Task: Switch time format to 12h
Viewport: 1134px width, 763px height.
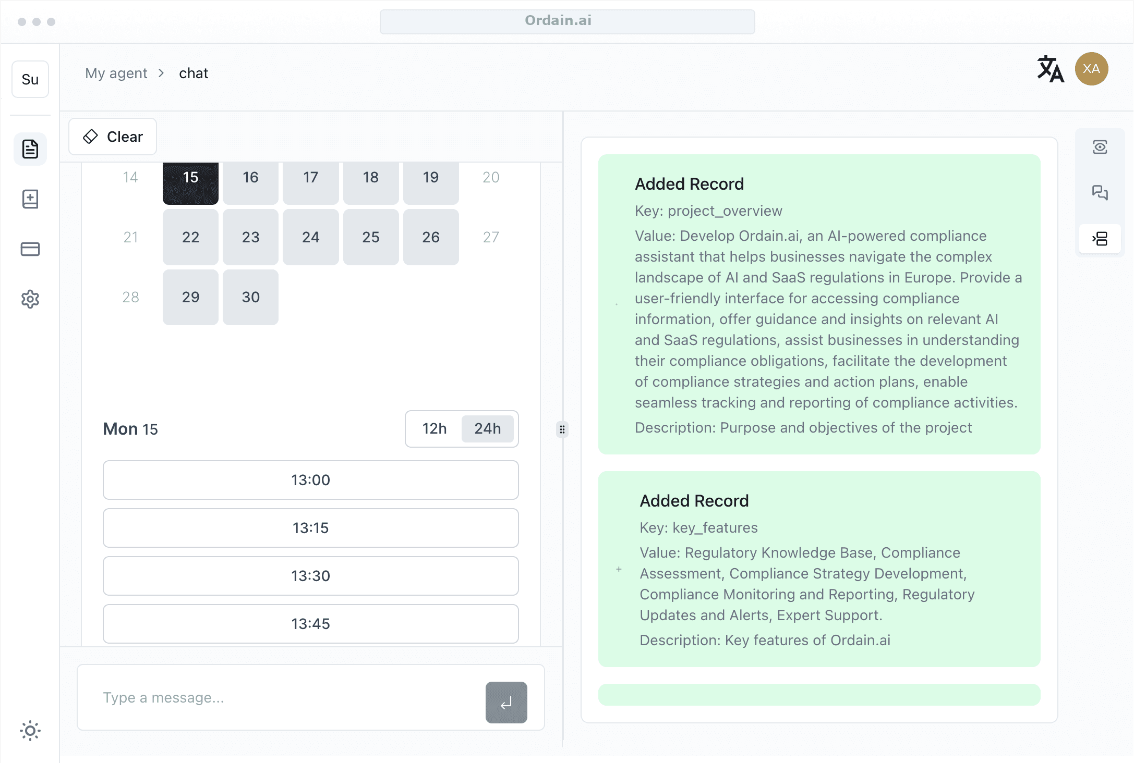Action: click(434, 428)
